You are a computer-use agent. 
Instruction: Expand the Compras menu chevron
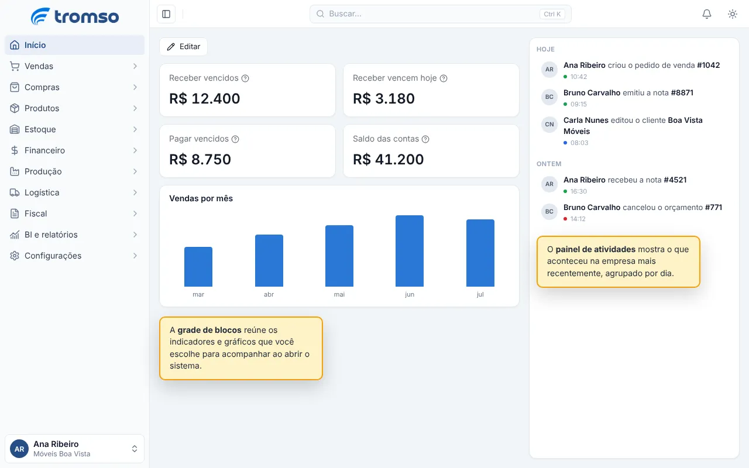tap(135, 87)
